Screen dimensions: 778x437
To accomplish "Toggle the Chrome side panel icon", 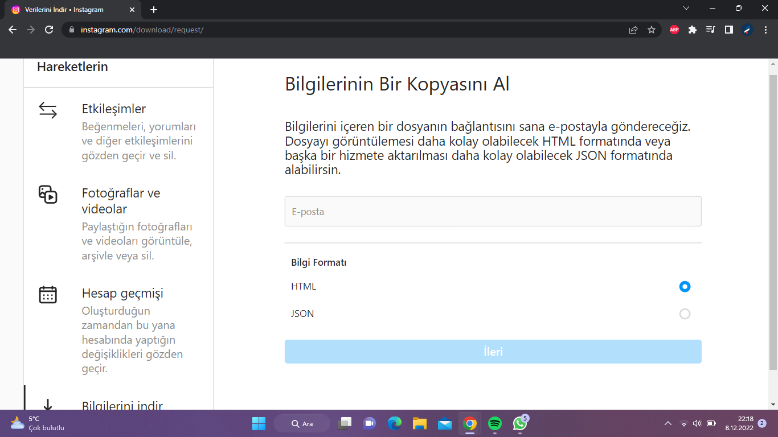I will (x=728, y=30).
